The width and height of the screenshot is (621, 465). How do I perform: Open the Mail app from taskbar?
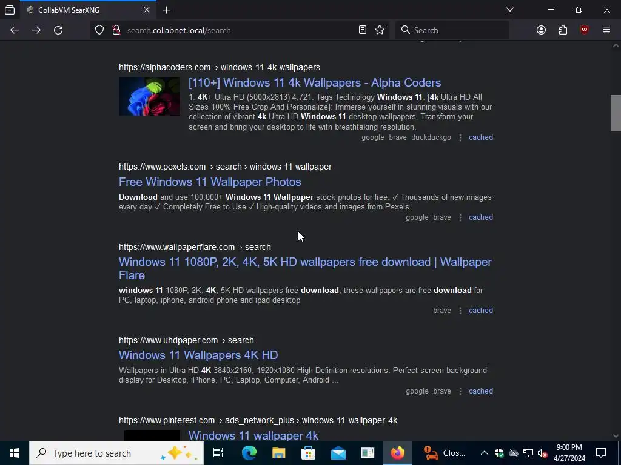click(338, 453)
